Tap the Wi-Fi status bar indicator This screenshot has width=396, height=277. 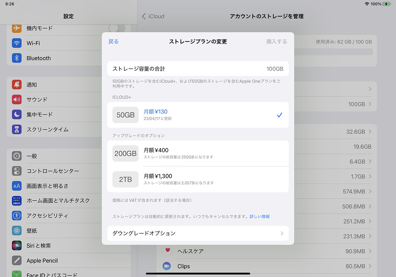pos(367,4)
